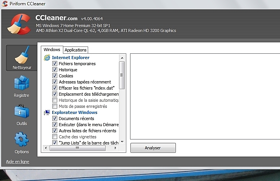Click the Internet Explorer category icon

[x=47, y=58]
